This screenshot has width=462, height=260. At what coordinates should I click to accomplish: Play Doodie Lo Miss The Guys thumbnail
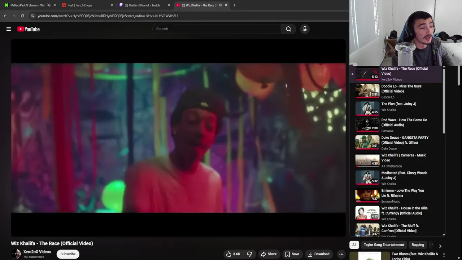pyautogui.click(x=367, y=91)
